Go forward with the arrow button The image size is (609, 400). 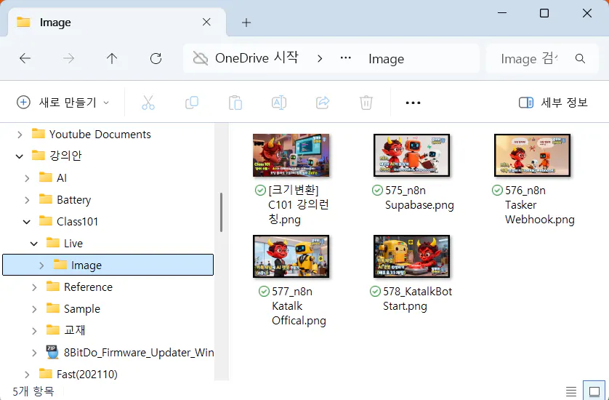(x=68, y=59)
